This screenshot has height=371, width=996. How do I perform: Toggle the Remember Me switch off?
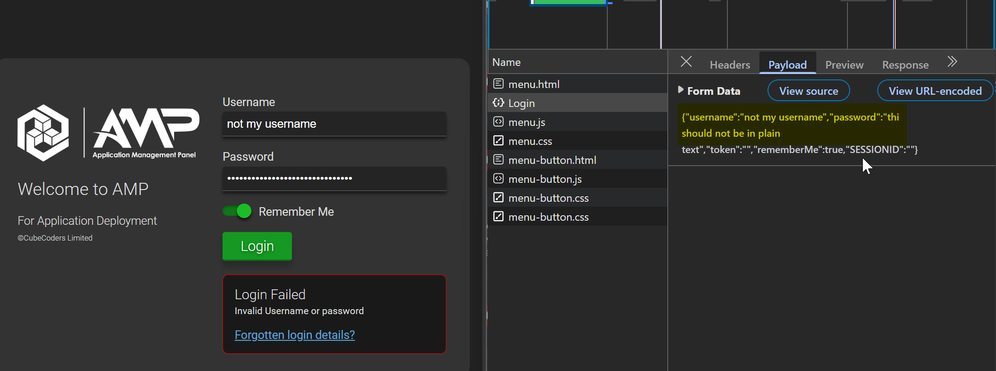coord(237,211)
